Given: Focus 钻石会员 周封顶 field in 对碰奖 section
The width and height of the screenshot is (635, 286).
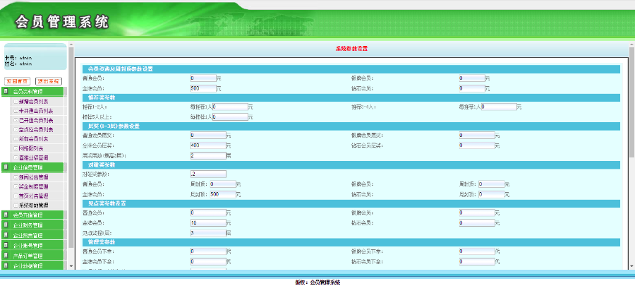Looking at the screenshot, I should [x=491, y=194].
